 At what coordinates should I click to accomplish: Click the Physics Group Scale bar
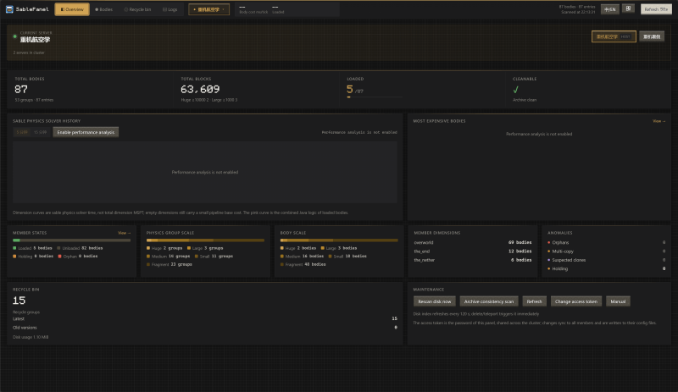click(205, 240)
